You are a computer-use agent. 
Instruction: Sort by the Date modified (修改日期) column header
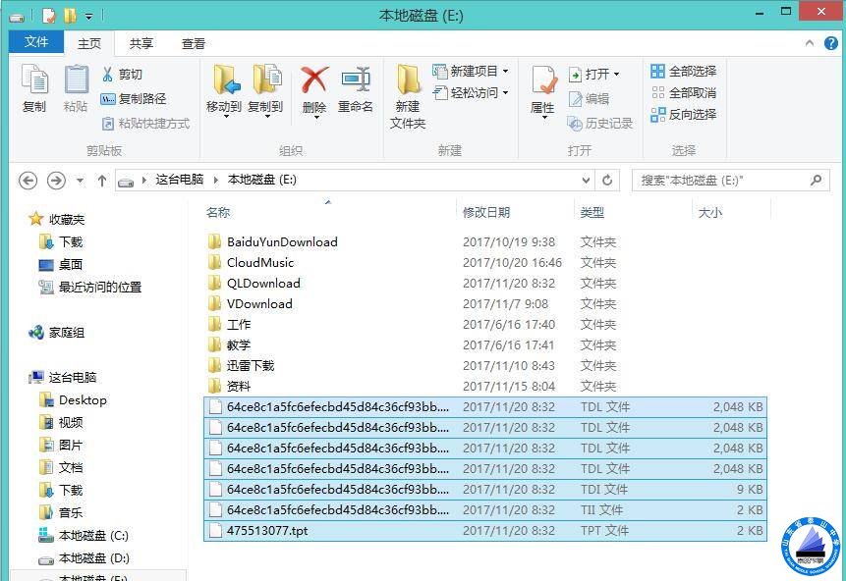click(486, 213)
